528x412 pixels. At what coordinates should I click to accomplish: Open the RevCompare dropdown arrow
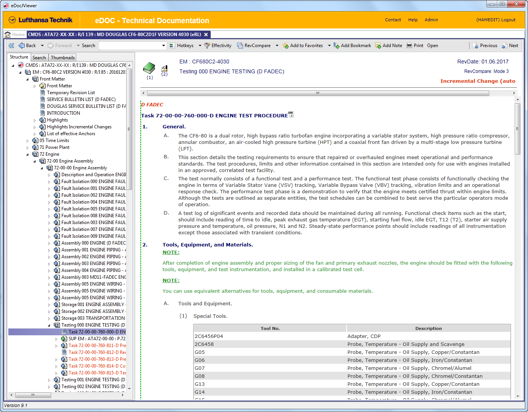coord(277,46)
